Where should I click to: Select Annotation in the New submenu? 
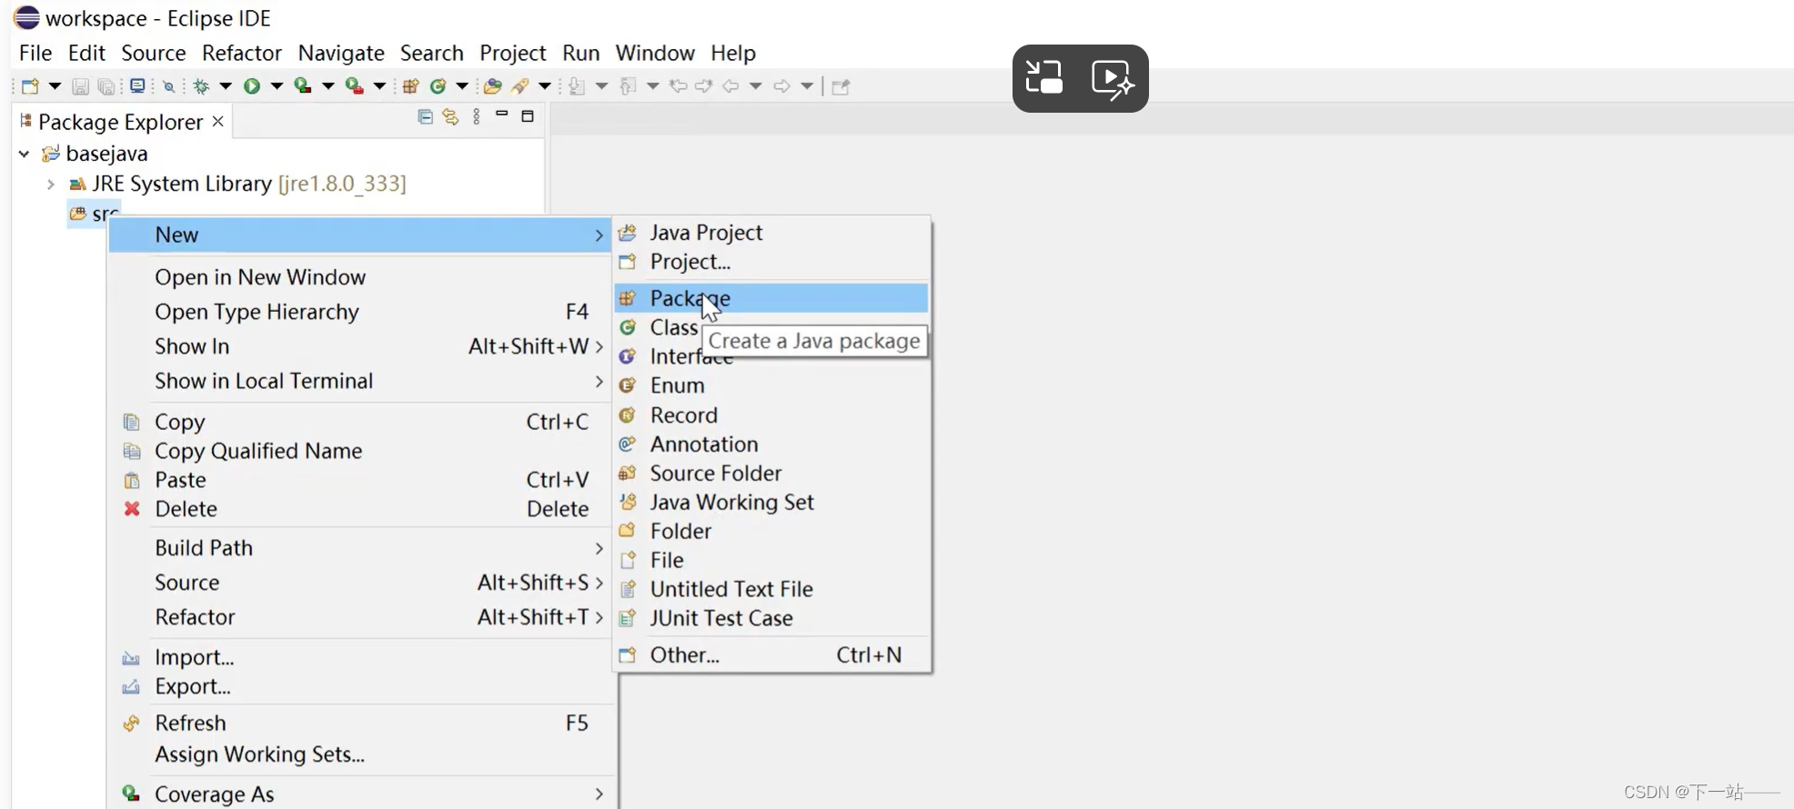(771, 444)
